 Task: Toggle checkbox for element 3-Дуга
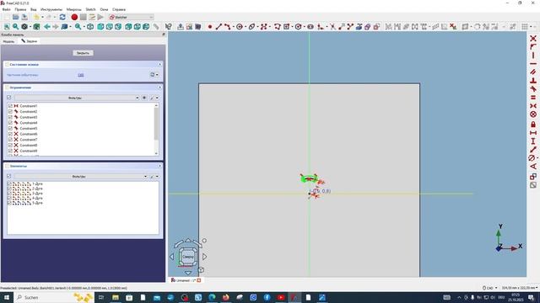[x=9, y=194]
